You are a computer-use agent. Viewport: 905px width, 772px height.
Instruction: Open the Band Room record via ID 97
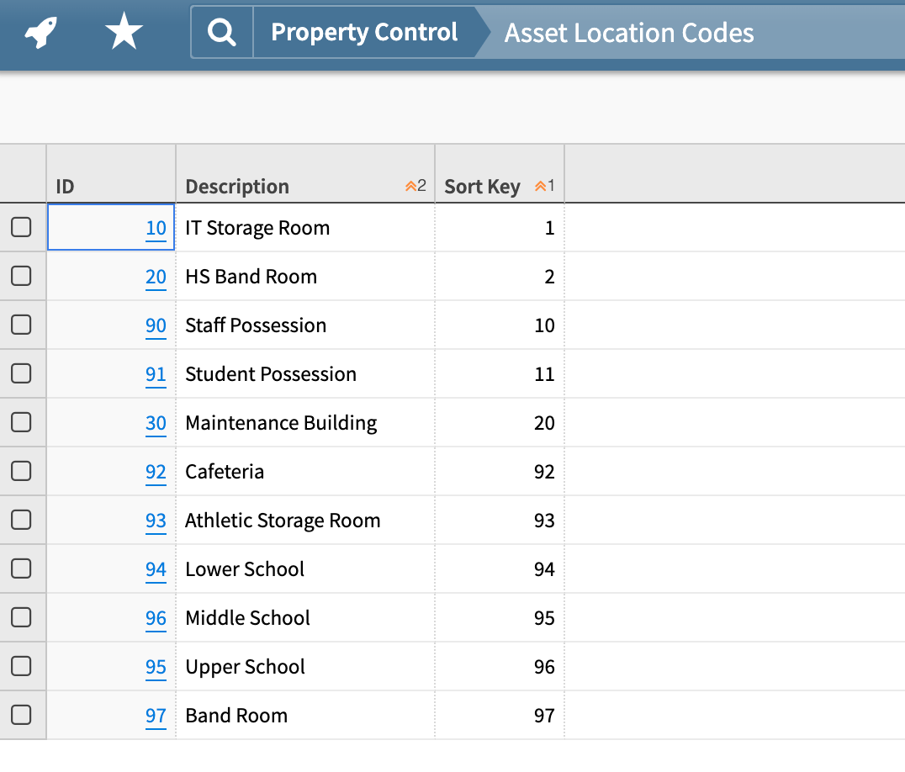pyautogui.click(x=155, y=715)
